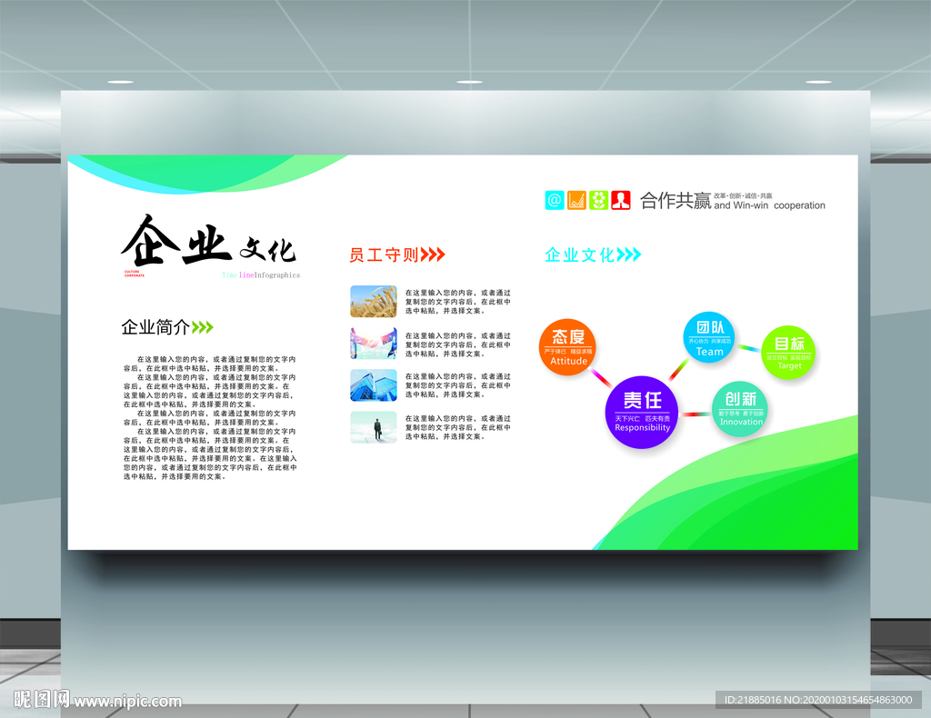Click the orange chart icon

(x=576, y=200)
